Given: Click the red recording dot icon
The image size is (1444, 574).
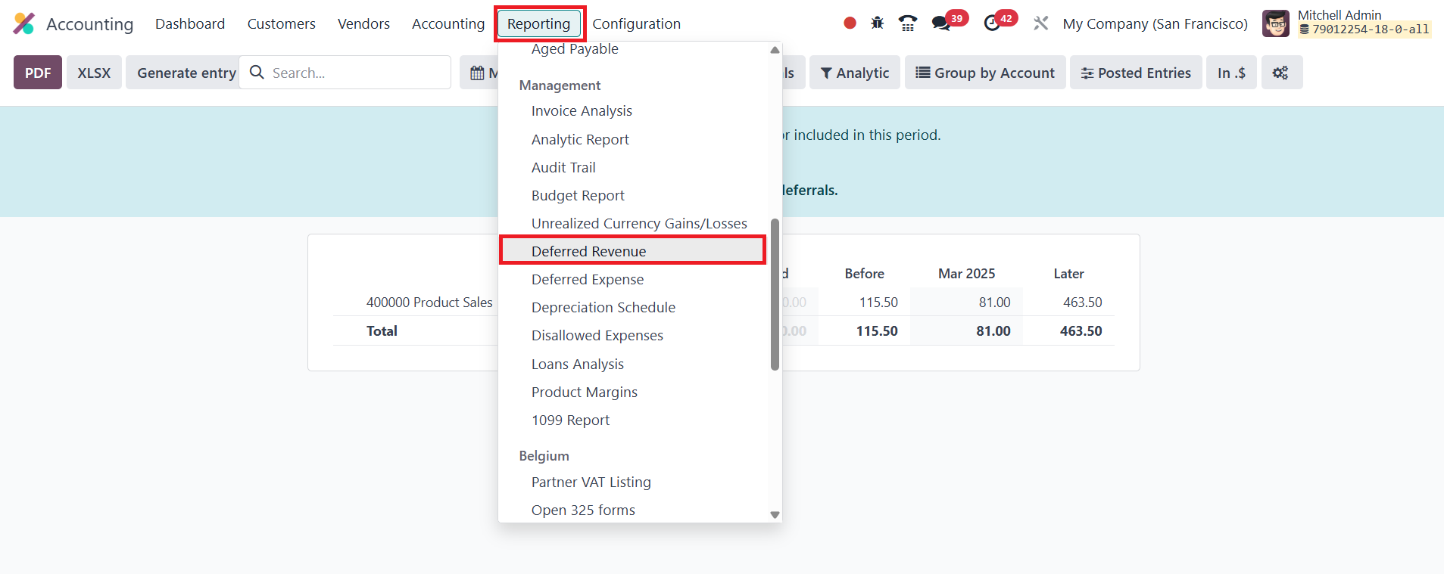Looking at the screenshot, I should tap(850, 23).
